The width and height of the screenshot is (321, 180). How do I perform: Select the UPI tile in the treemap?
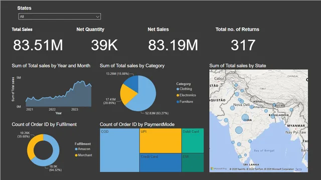pyautogui.click(x=160, y=140)
